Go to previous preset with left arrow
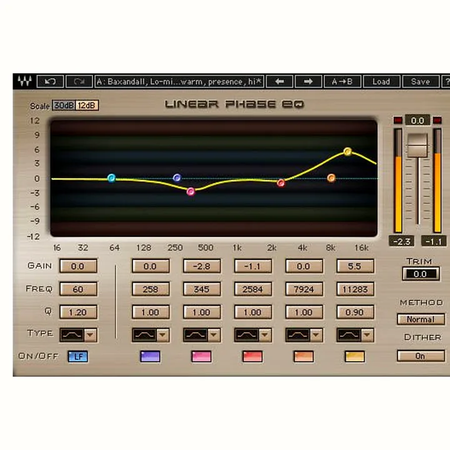Image resolution: width=450 pixels, height=450 pixels. [x=279, y=81]
